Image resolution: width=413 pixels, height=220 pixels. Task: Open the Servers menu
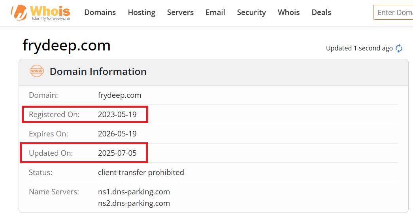tap(180, 12)
